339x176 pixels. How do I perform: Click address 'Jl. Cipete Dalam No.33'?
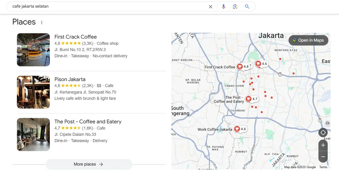[75, 134]
